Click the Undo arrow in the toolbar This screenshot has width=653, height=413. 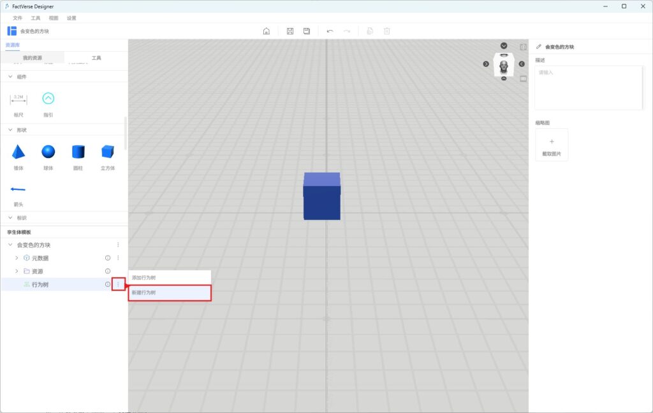(x=330, y=31)
